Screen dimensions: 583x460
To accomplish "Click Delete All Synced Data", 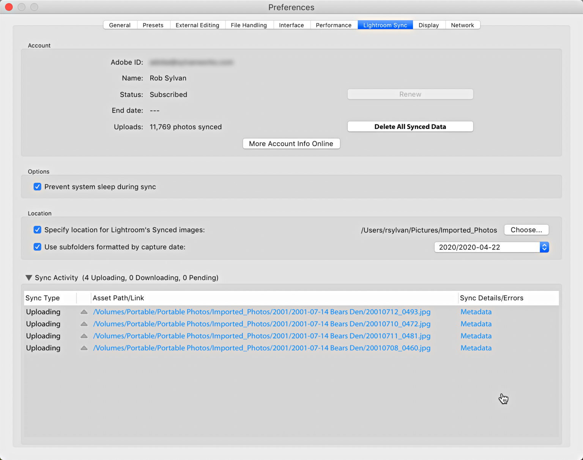I will [410, 127].
